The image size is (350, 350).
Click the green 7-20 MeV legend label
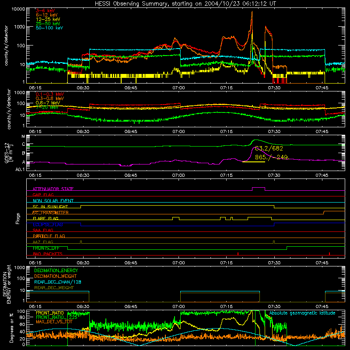point(47,107)
